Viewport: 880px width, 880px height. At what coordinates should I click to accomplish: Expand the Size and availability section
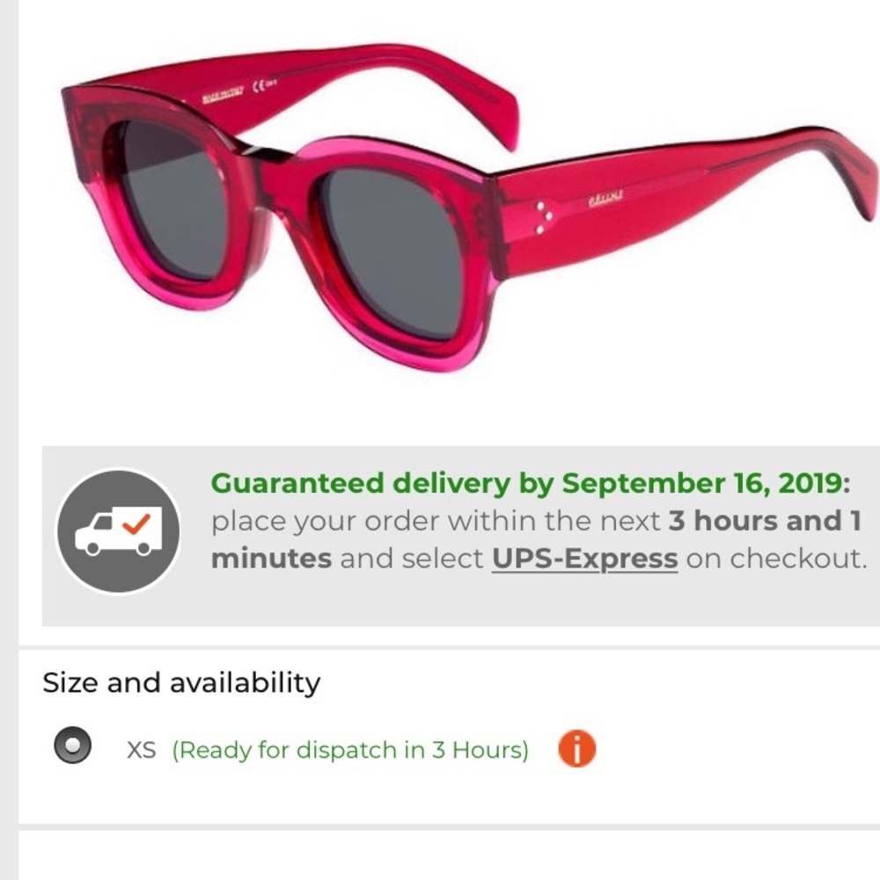(182, 682)
